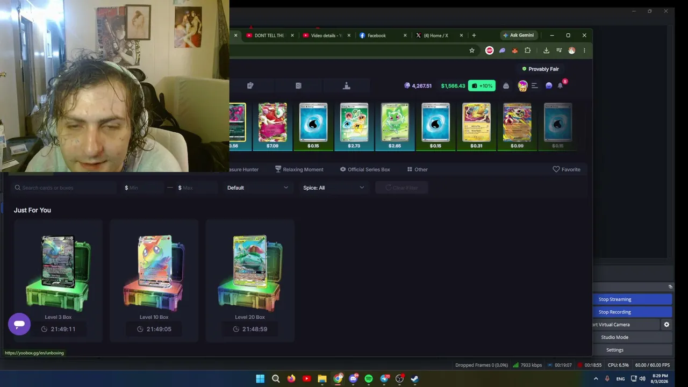Click the $0.31 card in the drop feed
The height and width of the screenshot is (387, 688).
(x=476, y=126)
